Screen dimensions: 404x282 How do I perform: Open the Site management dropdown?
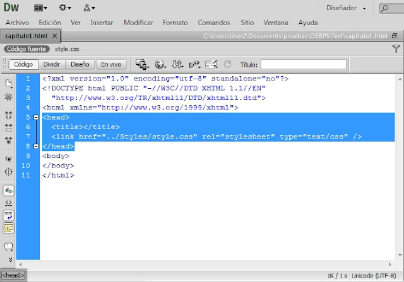pos(89,8)
